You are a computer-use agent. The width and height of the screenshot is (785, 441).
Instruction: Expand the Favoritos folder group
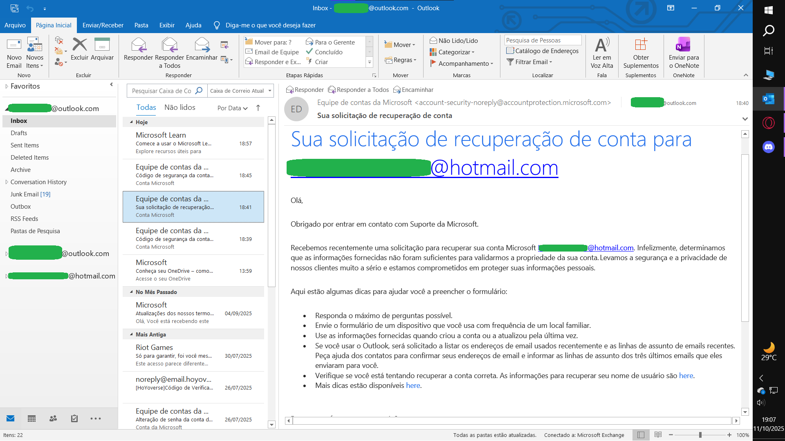click(x=7, y=86)
